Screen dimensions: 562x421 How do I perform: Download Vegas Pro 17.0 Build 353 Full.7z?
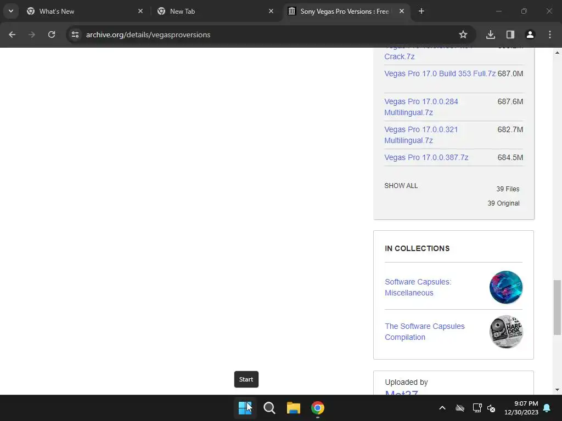[x=440, y=74]
